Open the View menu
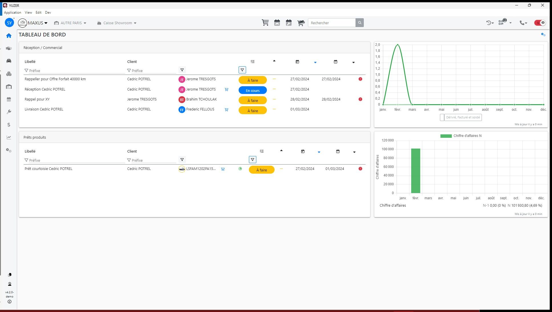Screen dimensions: 552x312 (28, 13)
